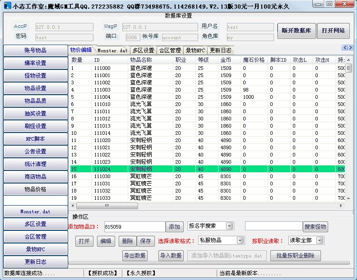Click the tab scroll right arrow
This screenshot has width=357, height=280.
click(350, 48)
